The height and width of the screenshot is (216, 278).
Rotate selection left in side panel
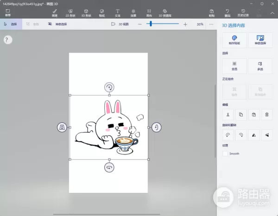(228, 135)
